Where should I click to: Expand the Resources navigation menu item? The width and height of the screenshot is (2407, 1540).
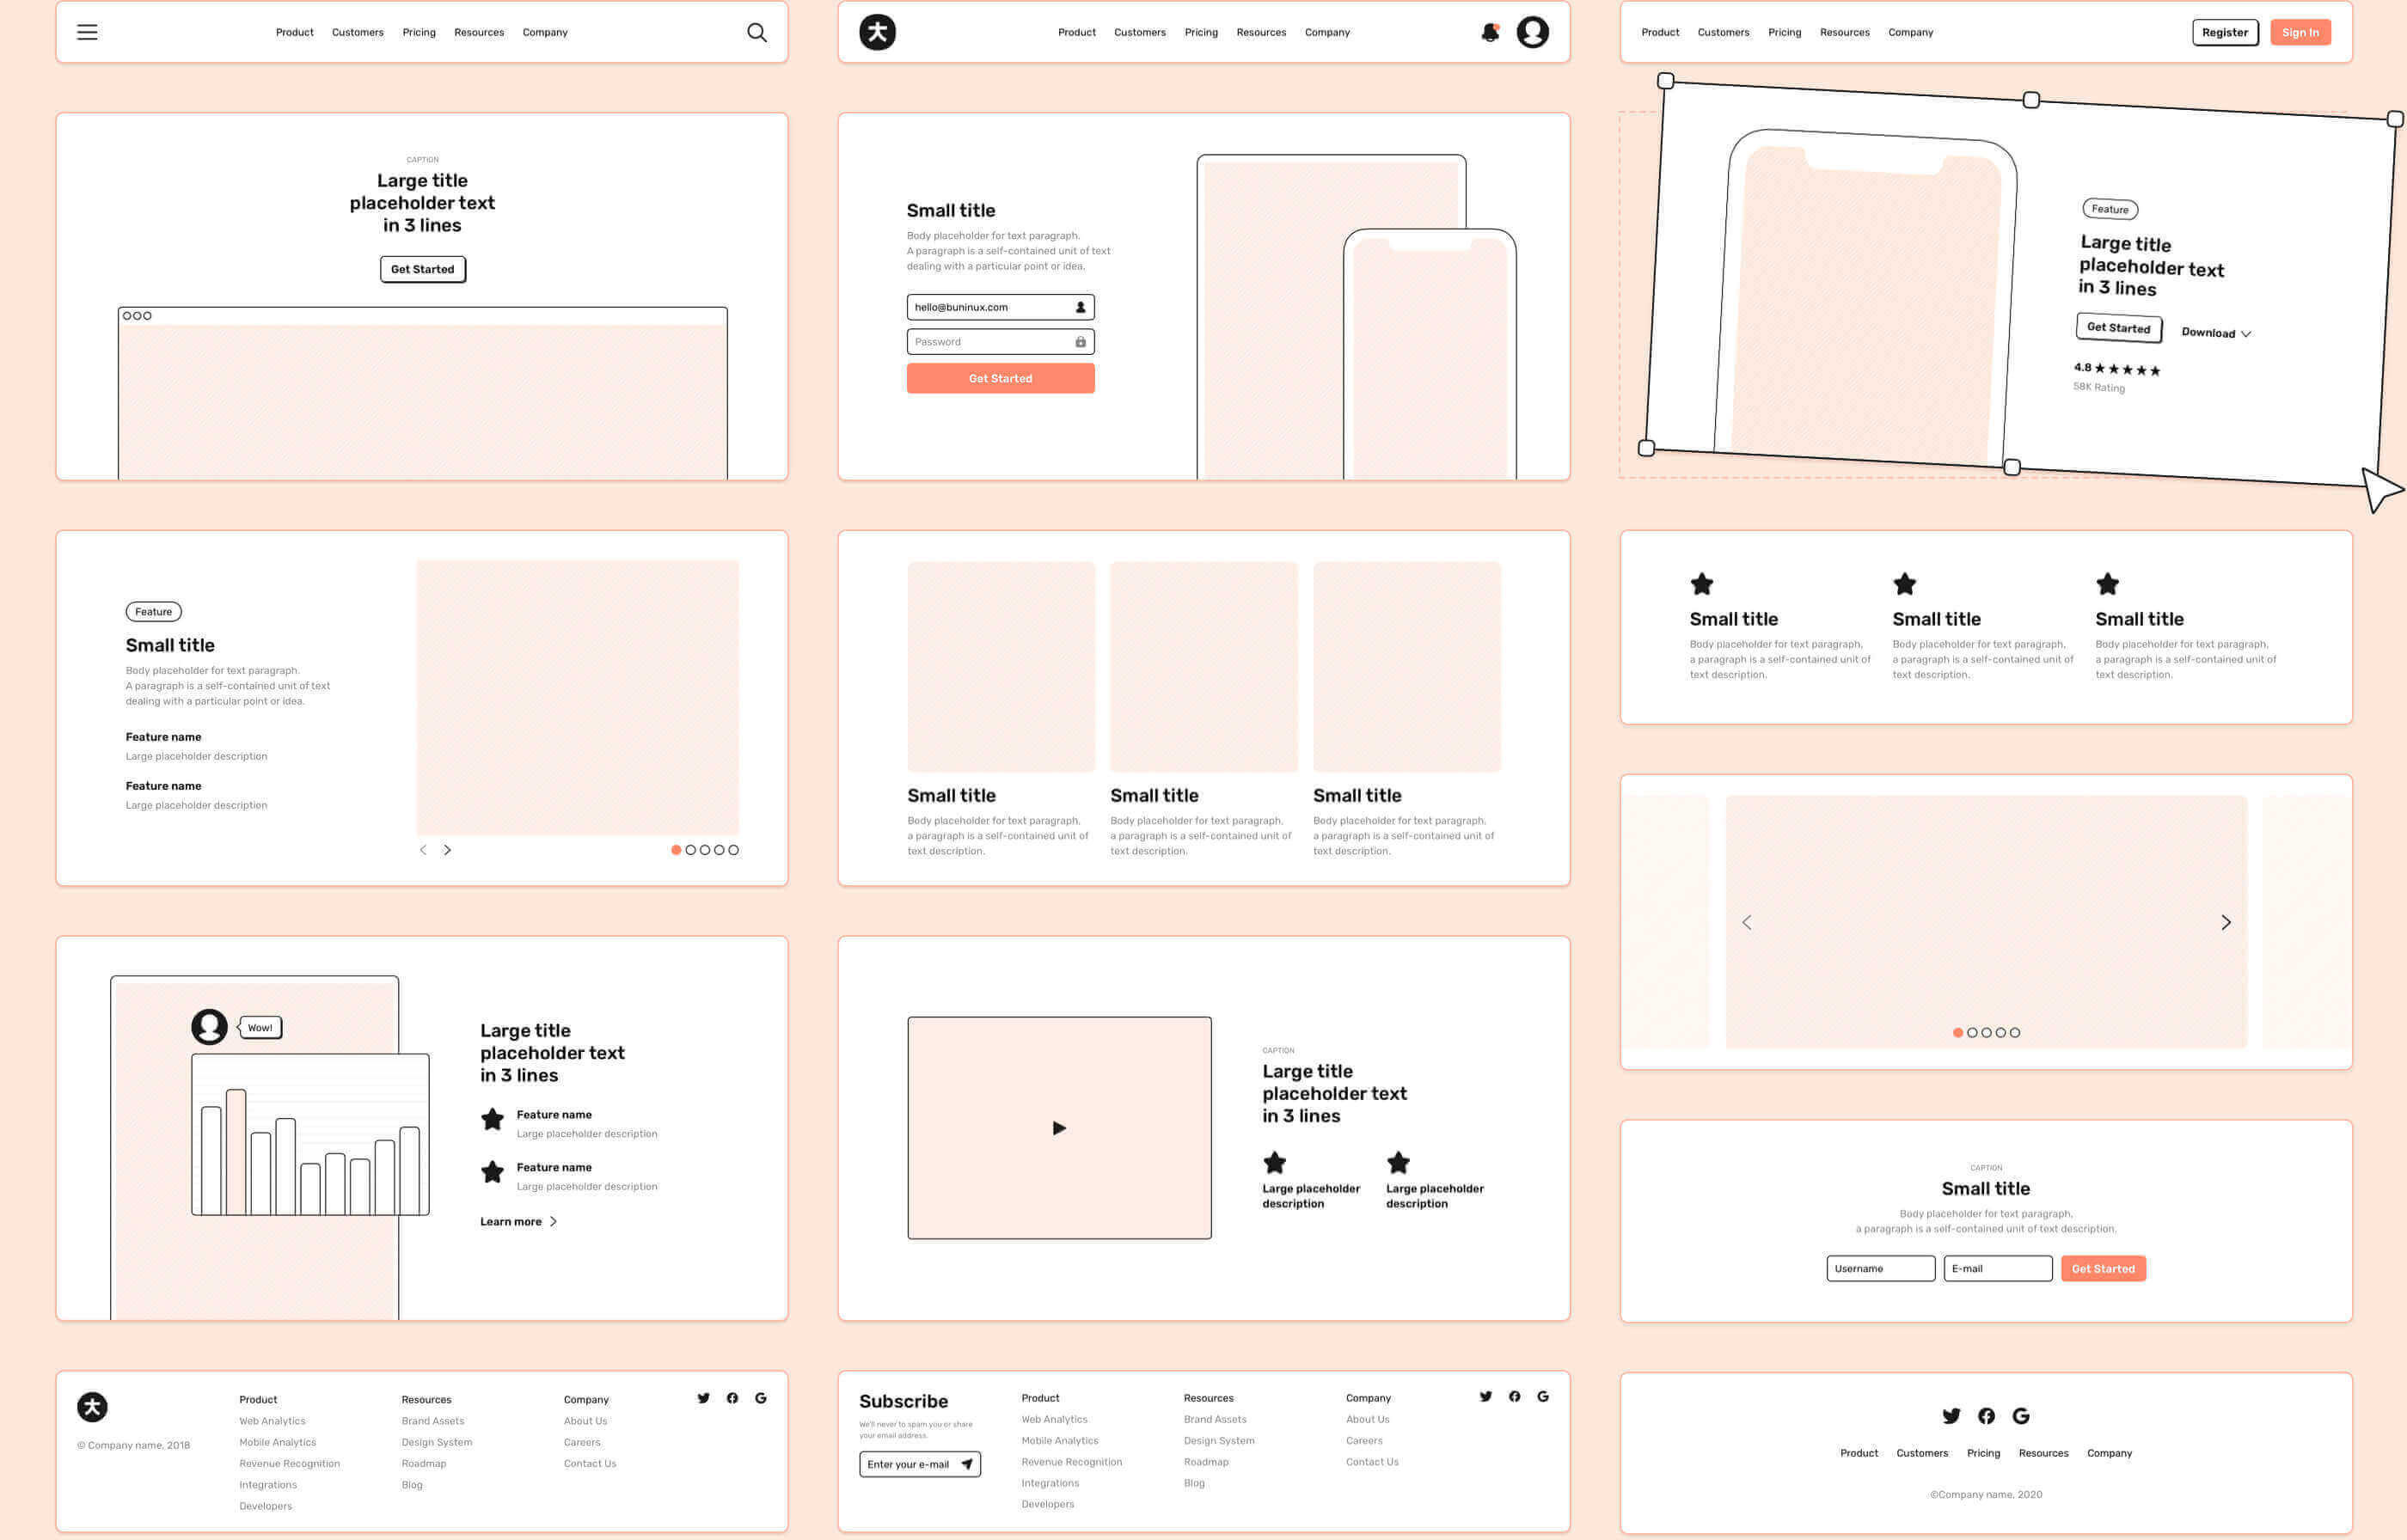pos(477,32)
